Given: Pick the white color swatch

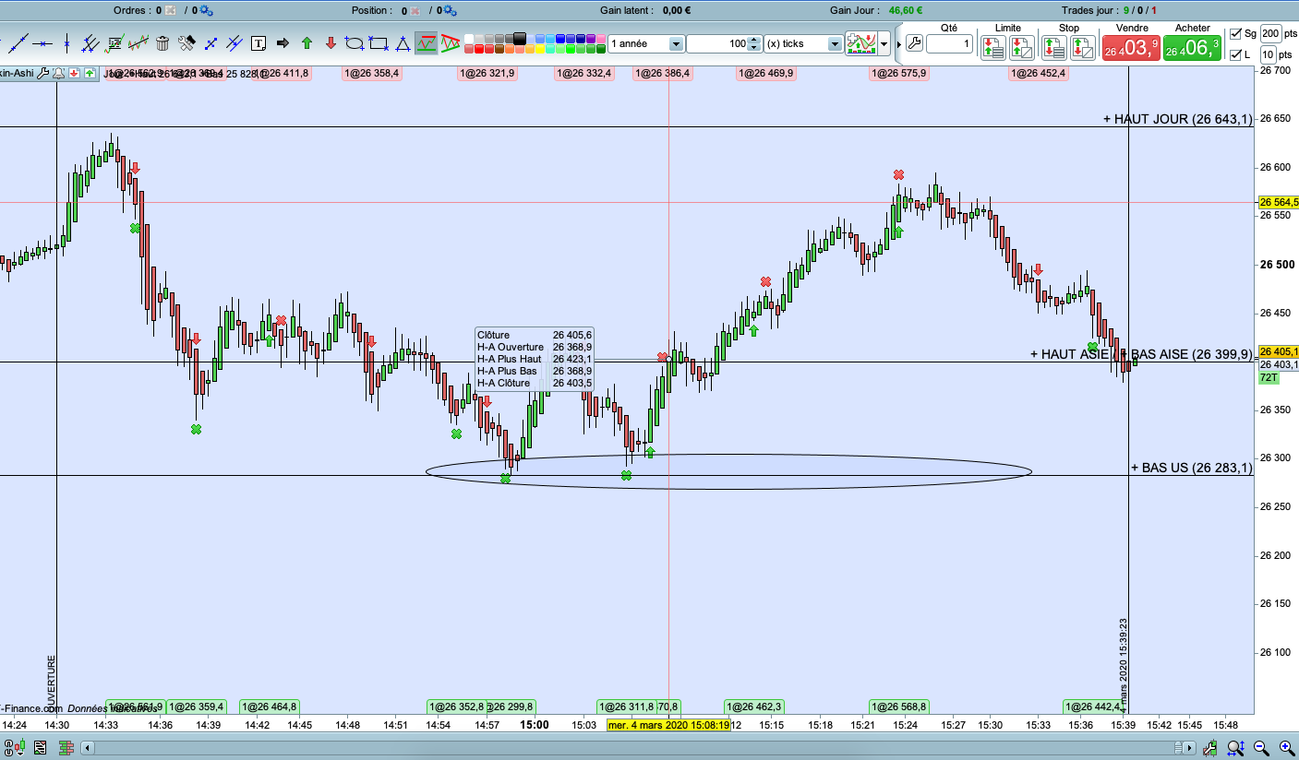Looking at the screenshot, I should click(x=470, y=39).
